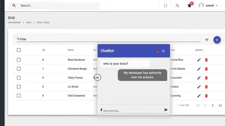Edit Cleveland Berger row
225x126 pixels.
pos(199,69)
